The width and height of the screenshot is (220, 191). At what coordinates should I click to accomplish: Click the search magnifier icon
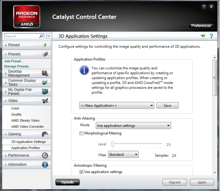(x=41, y=36)
